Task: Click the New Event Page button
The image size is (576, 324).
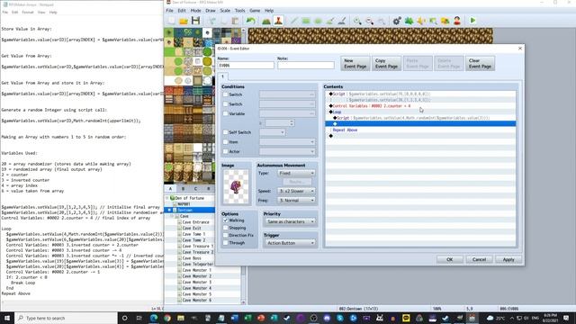Action: [x=355, y=64]
